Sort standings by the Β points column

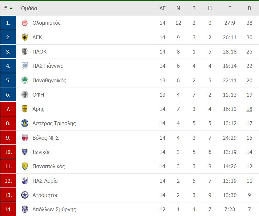[x=250, y=8]
